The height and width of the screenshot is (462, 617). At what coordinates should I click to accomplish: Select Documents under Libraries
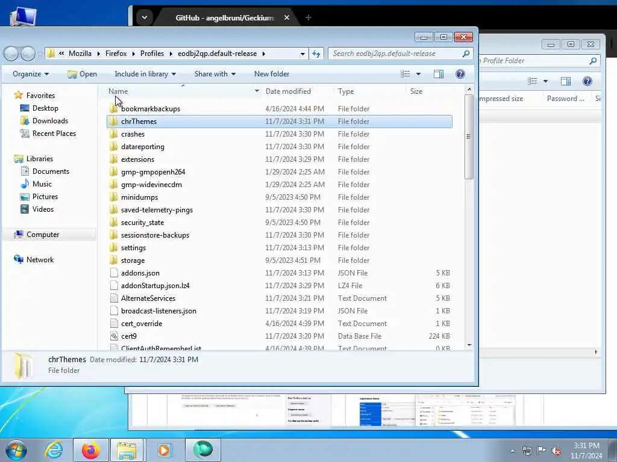click(x=51, y=171)
